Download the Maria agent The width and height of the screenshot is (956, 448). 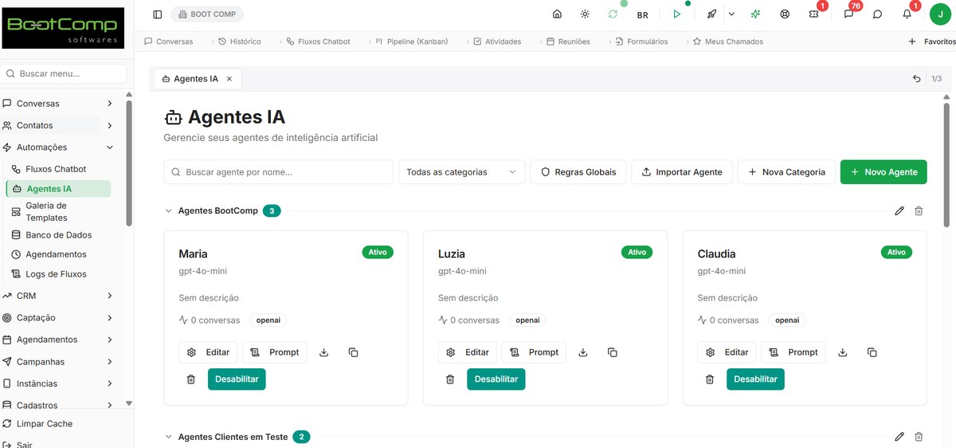[324, 352]
